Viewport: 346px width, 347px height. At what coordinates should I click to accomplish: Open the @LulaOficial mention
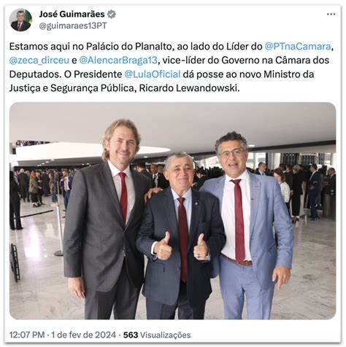coord(153,74)
